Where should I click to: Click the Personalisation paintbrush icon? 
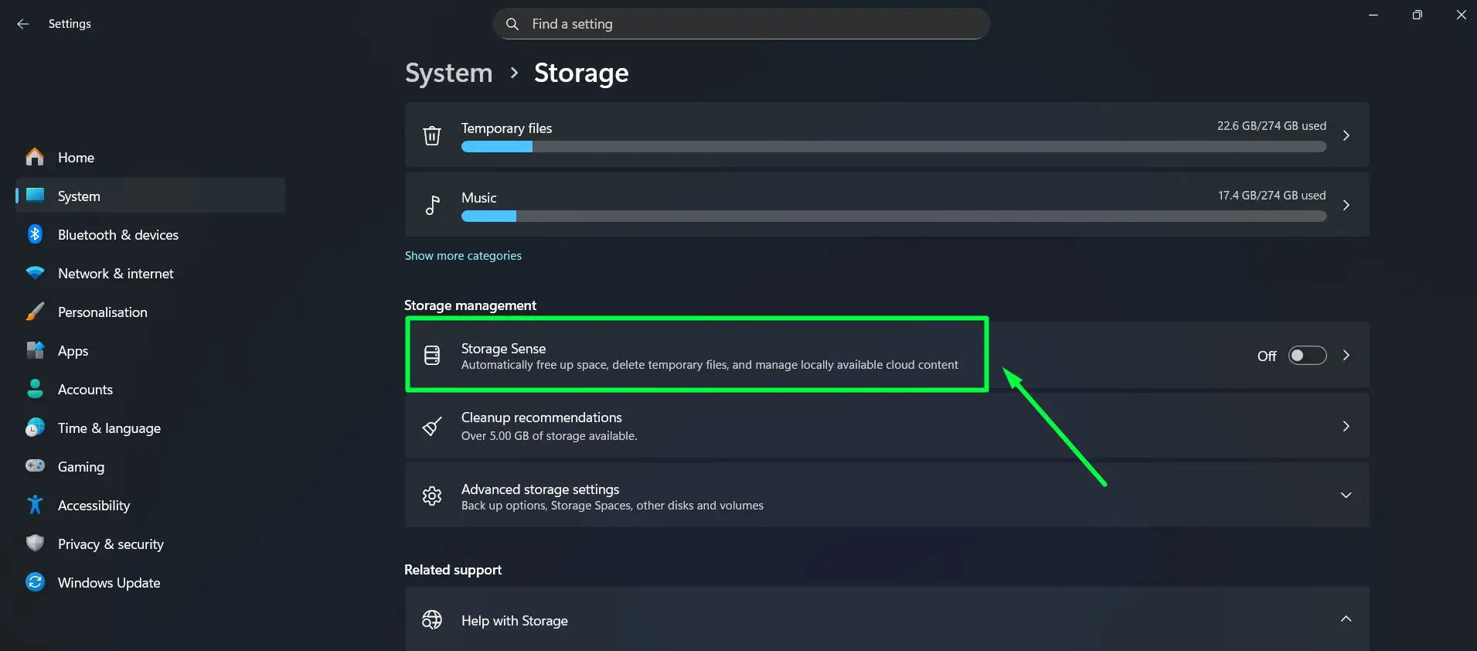click(x=35, y=312)
